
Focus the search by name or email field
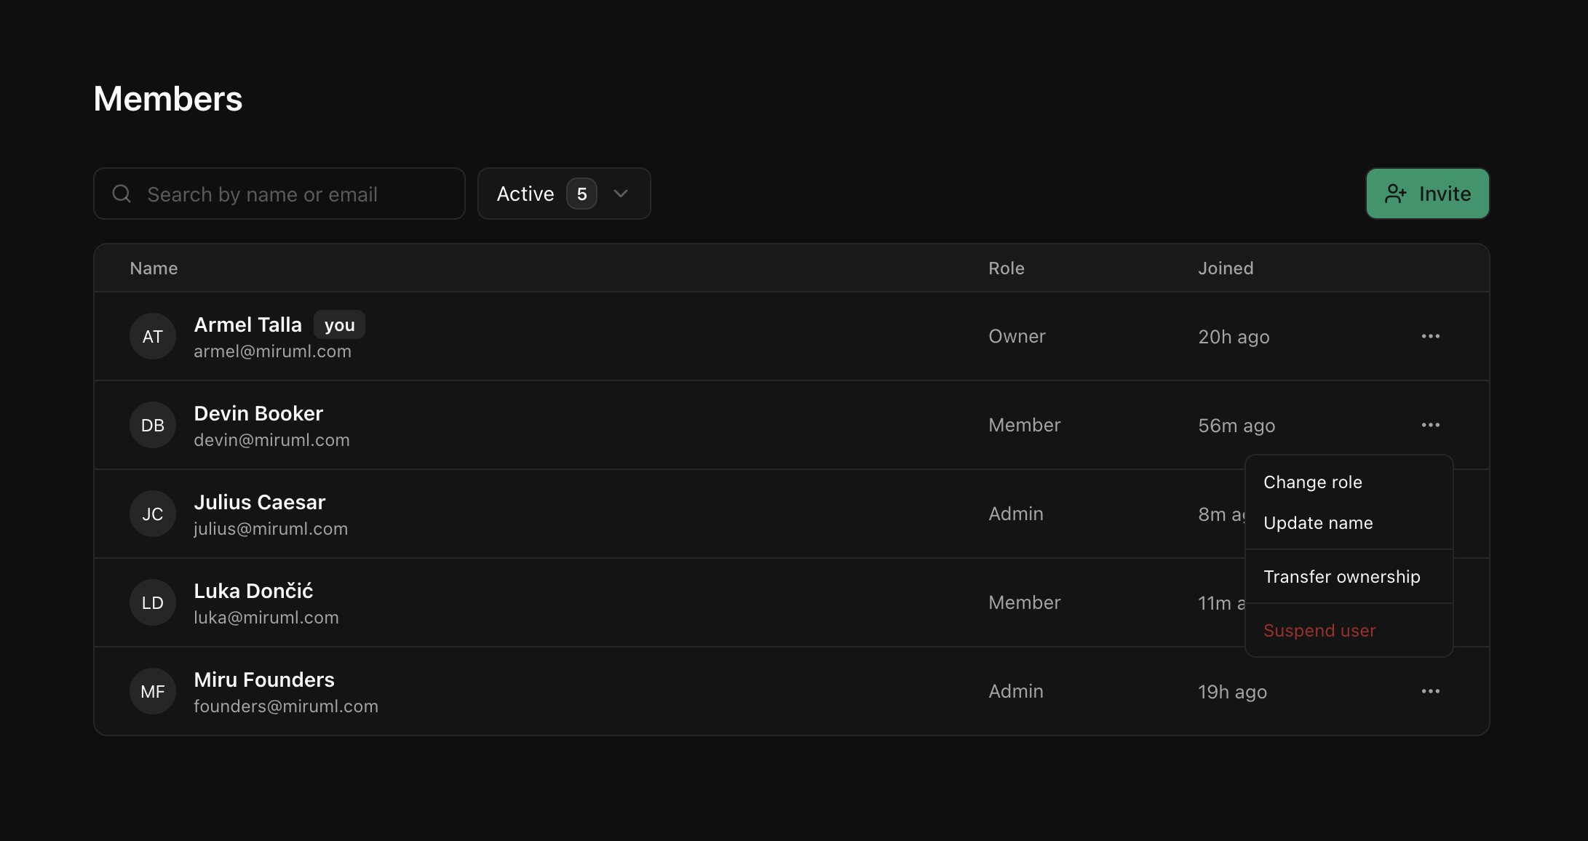(x=291, y=194)
